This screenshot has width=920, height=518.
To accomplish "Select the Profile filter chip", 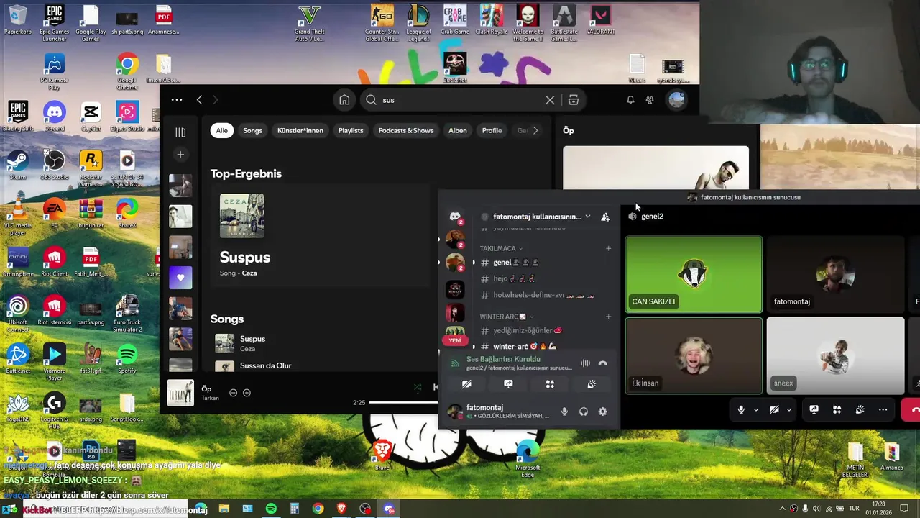I will tap(492, 130).
